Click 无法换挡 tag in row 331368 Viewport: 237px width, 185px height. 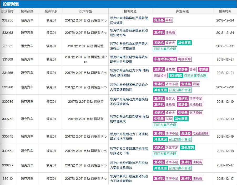coord(160,75)
